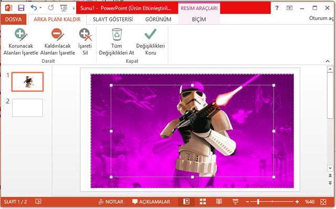Confirm with Değişiklikleri Koru checkmark
Screen dimensions: 336x209
point(151,42)
